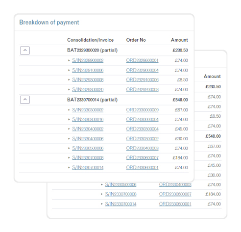Expand arrow beside front-card invoice S/IN2330700008
This screenshot has width=241, height=232.
69,158
